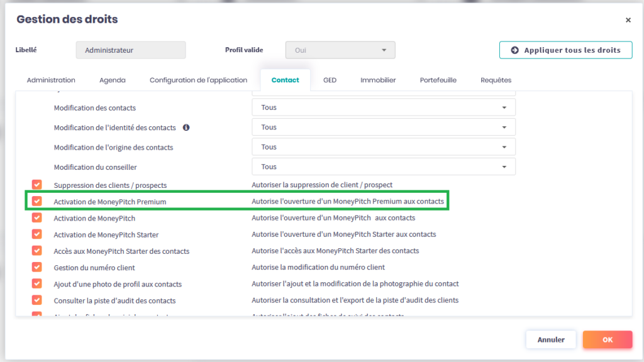This screenshot has height=362, width=644.
Task: Toggle Activation de MoneyPitch Premium checkbox
Action: [37, 201]
